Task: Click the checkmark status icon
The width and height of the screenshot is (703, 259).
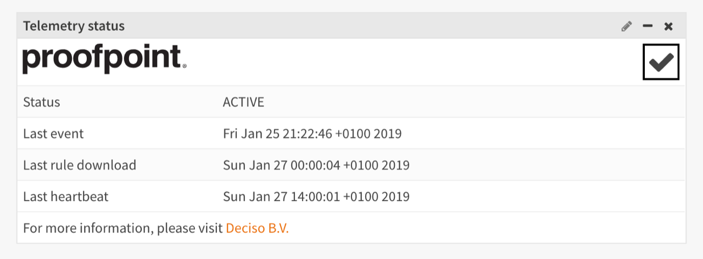Action: point(661,62)
